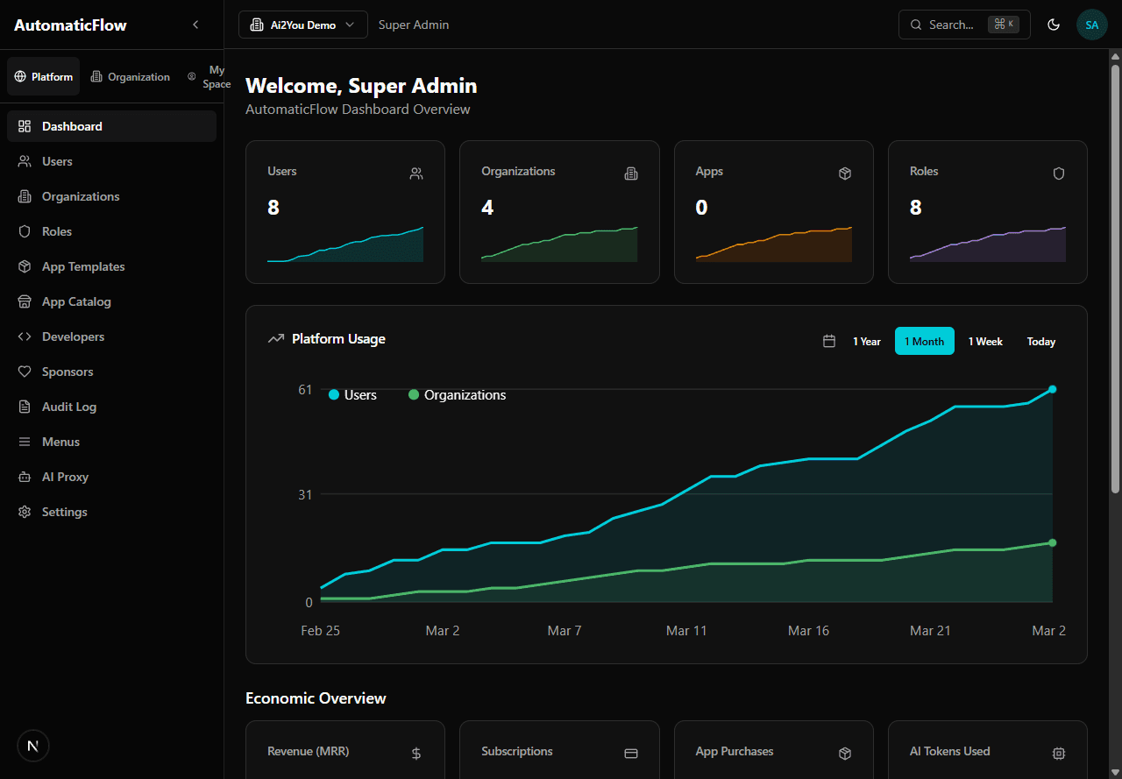
Task: Click the Sponsors heart icon
Action: point(25,372)
